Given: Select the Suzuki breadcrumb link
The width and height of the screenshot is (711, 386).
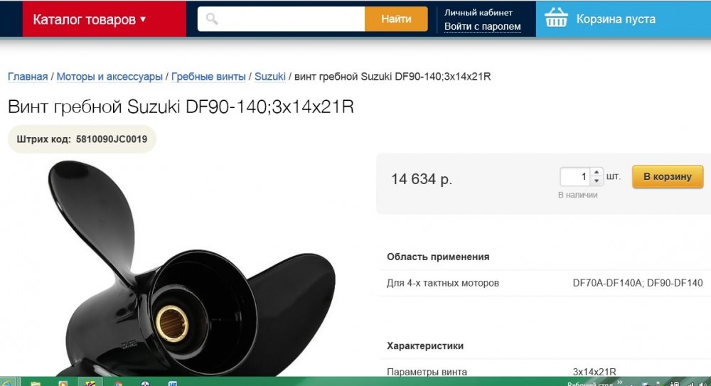Looking at the screenshot, I should [269, 77].
